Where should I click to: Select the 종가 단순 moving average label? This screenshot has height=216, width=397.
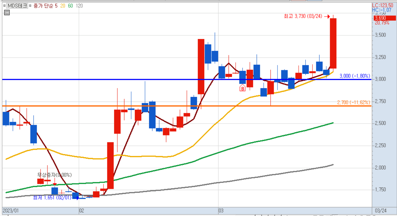click(x=43, y=6)
